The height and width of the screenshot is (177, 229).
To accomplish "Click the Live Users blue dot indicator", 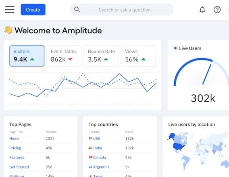I will (175, 48).
